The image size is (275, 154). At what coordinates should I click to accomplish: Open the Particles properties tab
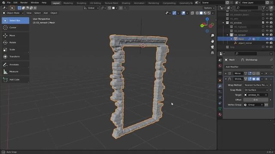220,92
